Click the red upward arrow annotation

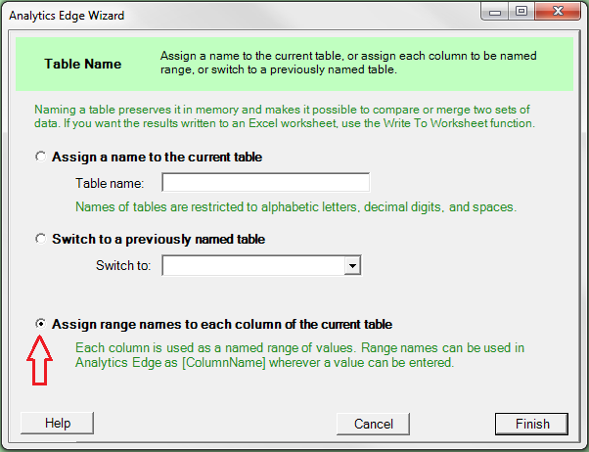point(40,359)
